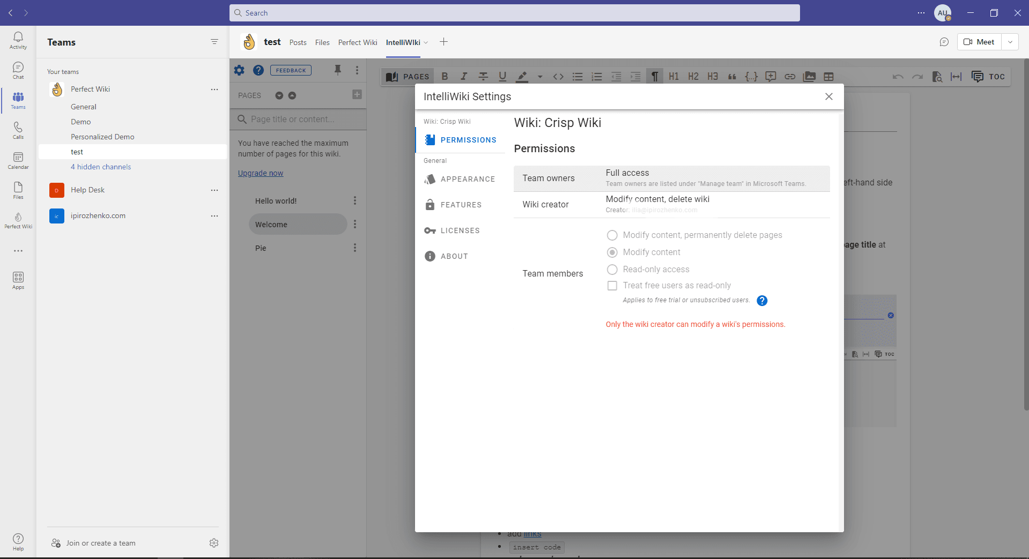
Task: Select the 'Welcome' page in list
Action: pos(298,224)
